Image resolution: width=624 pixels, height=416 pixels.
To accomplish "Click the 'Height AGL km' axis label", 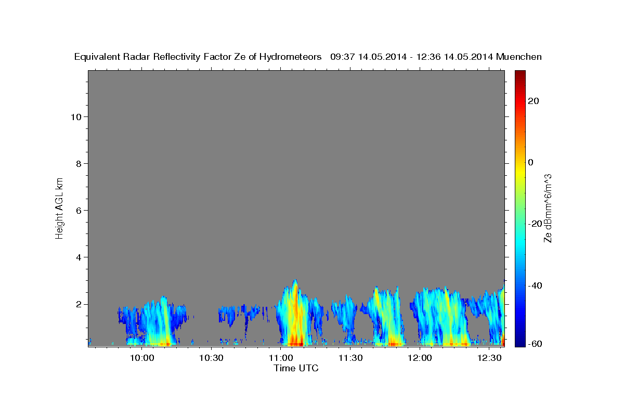I will coord(59,207).
